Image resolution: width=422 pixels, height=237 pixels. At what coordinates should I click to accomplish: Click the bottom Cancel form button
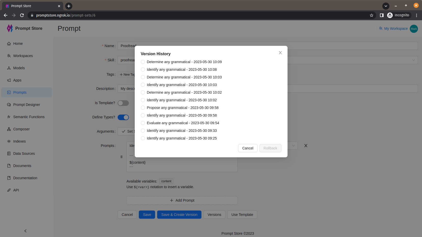click(x=127, y=215)
